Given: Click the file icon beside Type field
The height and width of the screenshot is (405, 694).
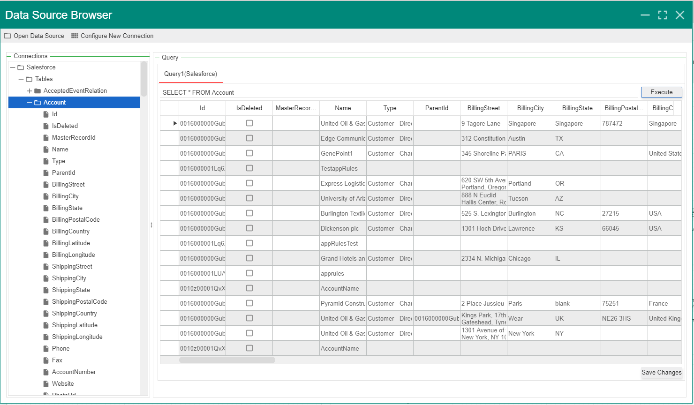Looking at the screenshot, I should 46,161.
